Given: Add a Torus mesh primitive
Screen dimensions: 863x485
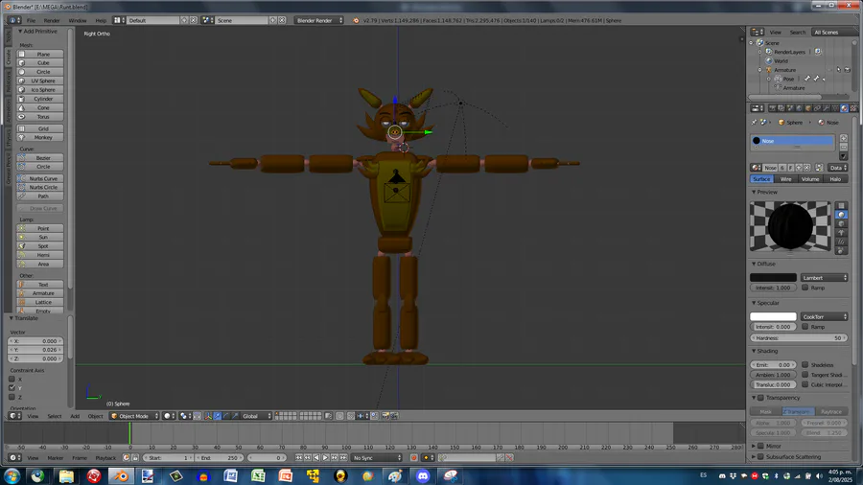Looking at the screenshot, I should tap(40, 117).
